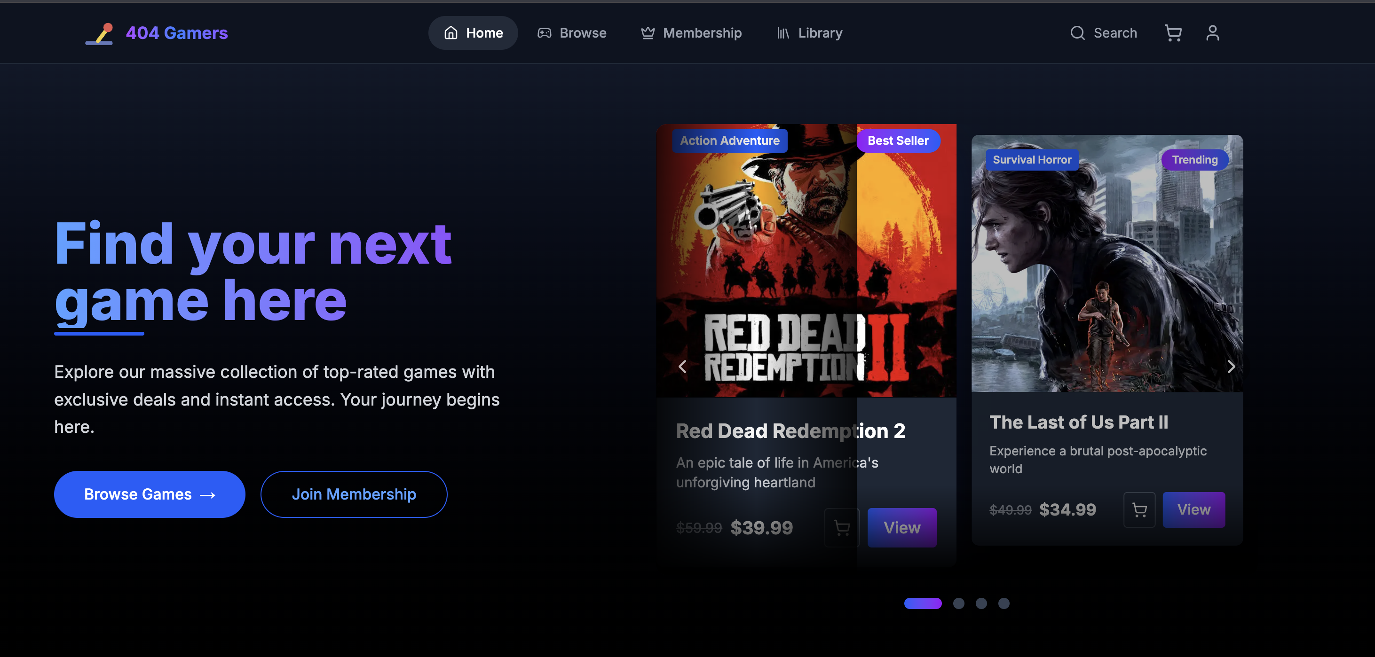This screenshot has height=657, width=1375.
Task: Switch to the Browse section
Action: click(582, 32)
